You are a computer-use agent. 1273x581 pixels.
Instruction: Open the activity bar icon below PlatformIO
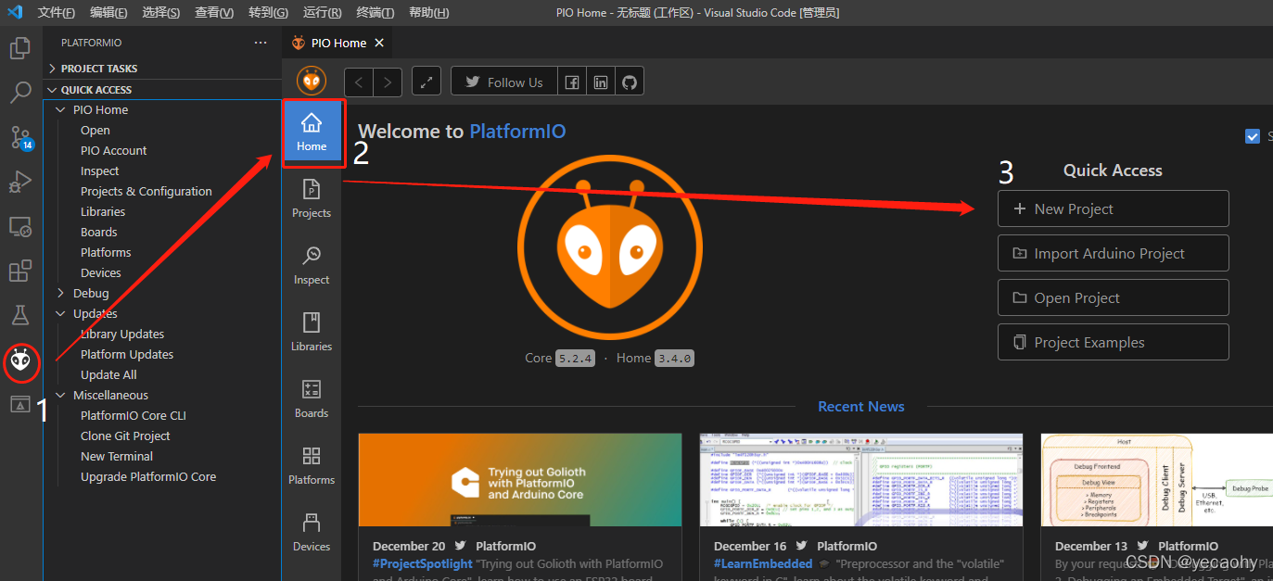(x=20, y=404)
